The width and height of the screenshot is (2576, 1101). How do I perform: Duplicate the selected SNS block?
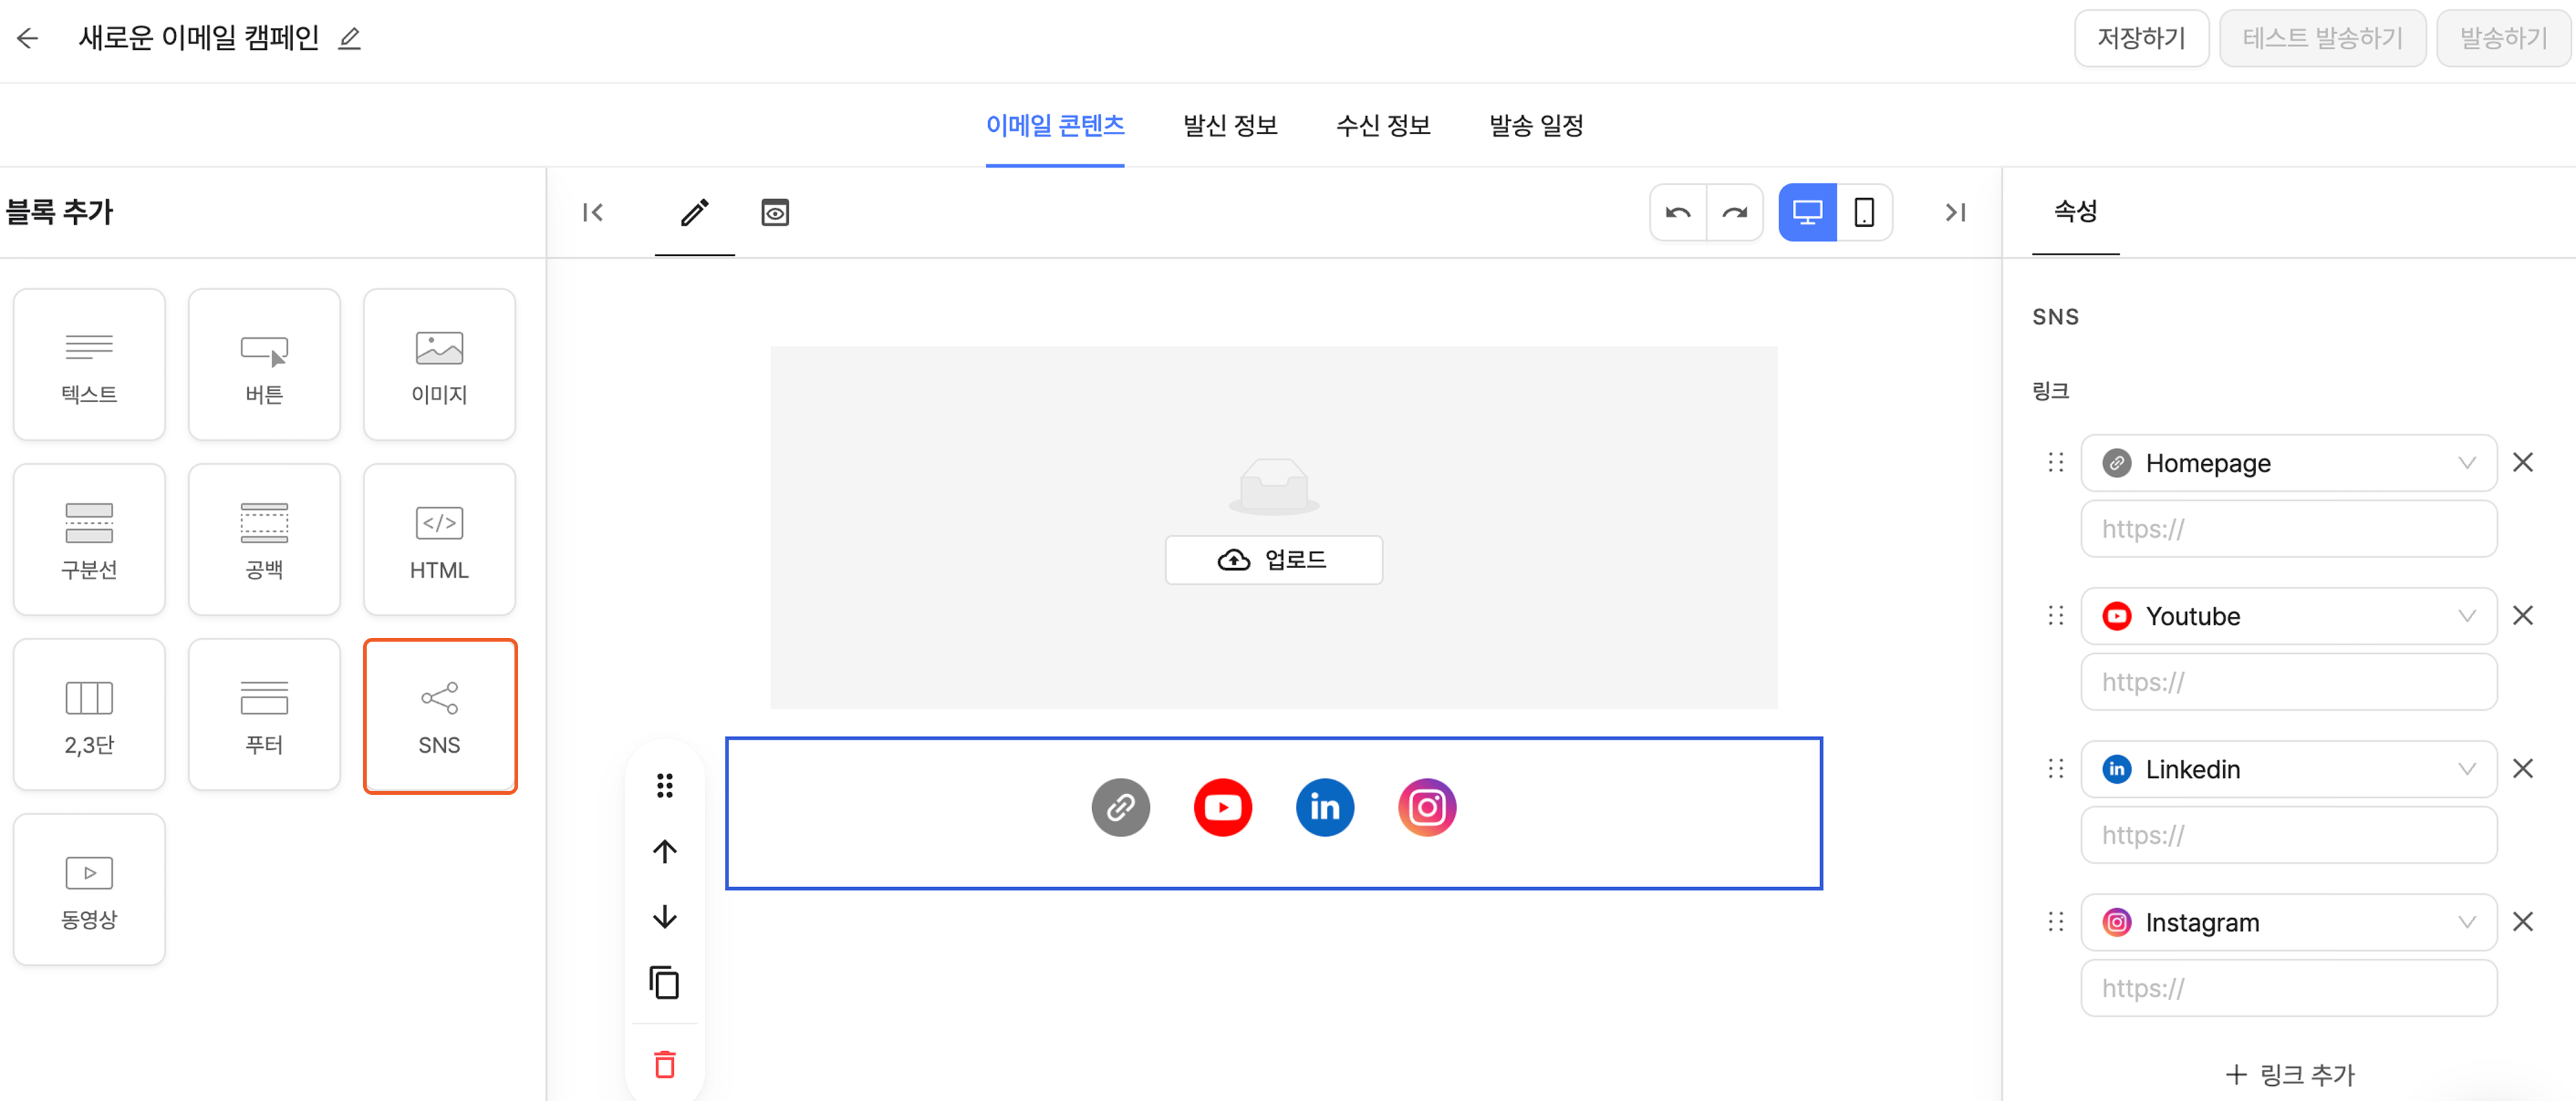click(x=664, y=983)
